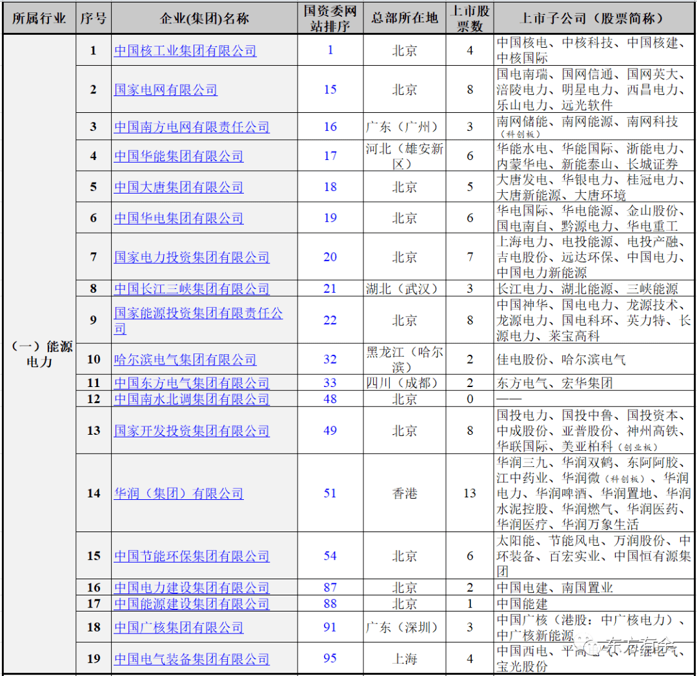Viewport: 697px width, 676px height.
Task: Open the 中国广核集团有限公司 link
Action: pyautogui.click(x=179, y=627)
